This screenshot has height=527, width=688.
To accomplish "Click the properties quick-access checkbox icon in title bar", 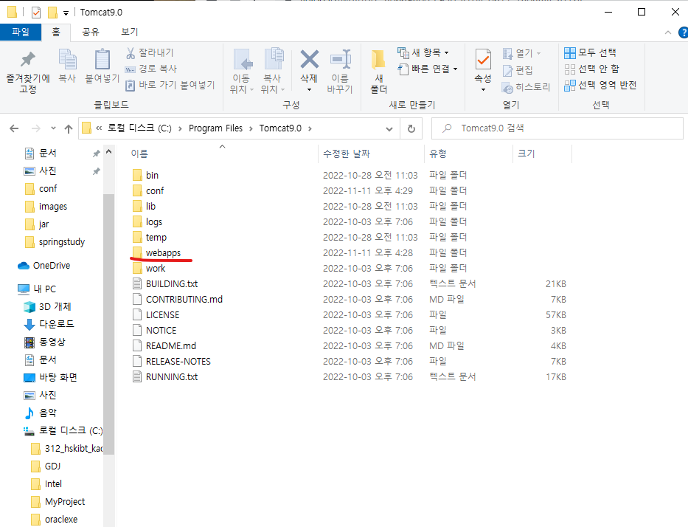I will tap(36, 13).
